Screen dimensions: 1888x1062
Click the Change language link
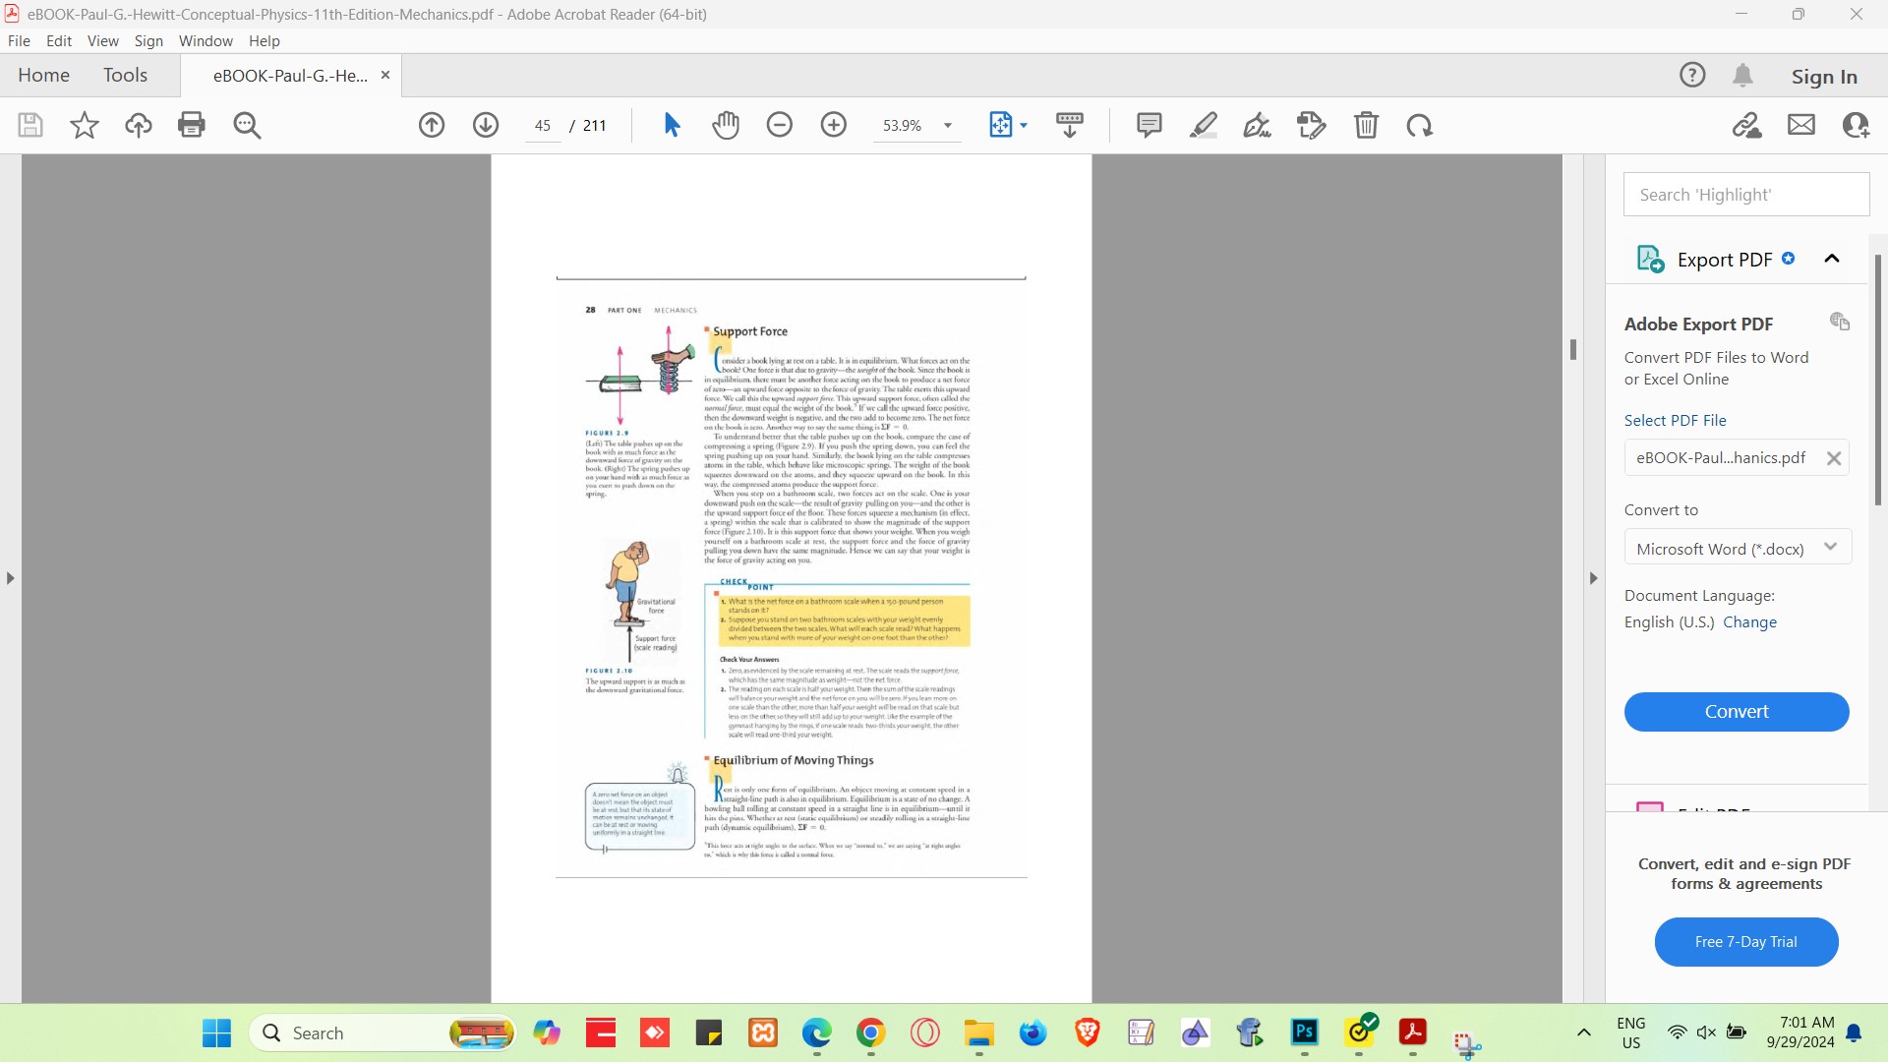(x=1749, y=622)
